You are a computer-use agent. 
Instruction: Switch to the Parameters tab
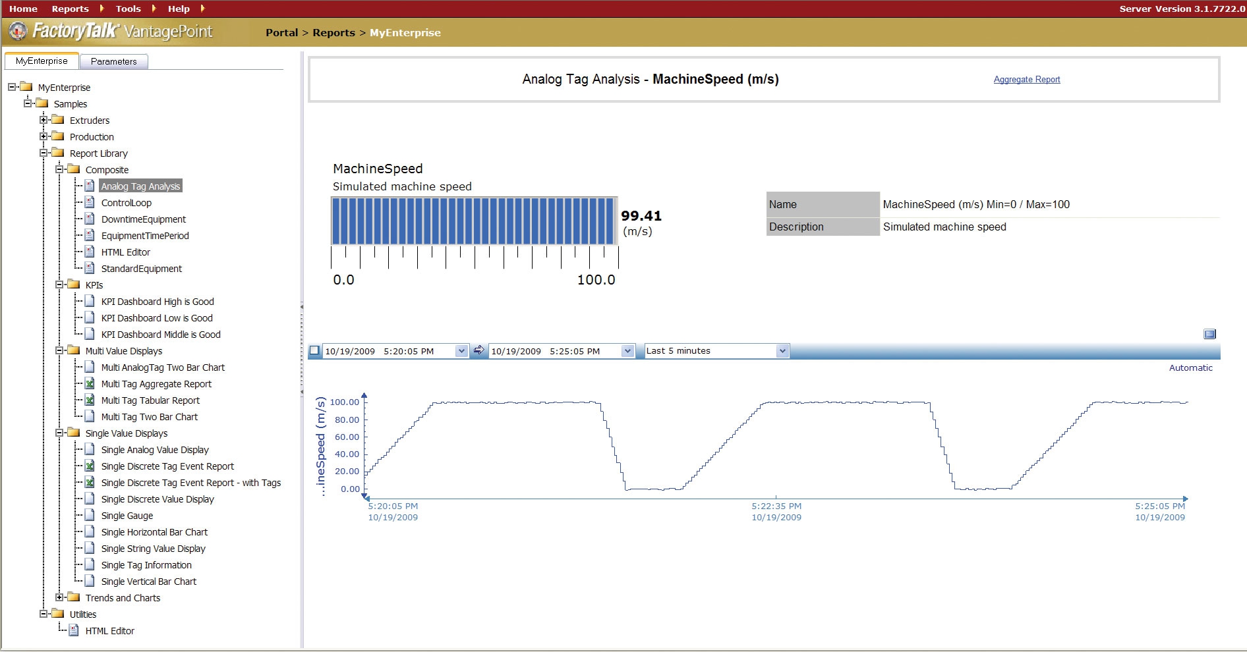(x=114, y=61)
